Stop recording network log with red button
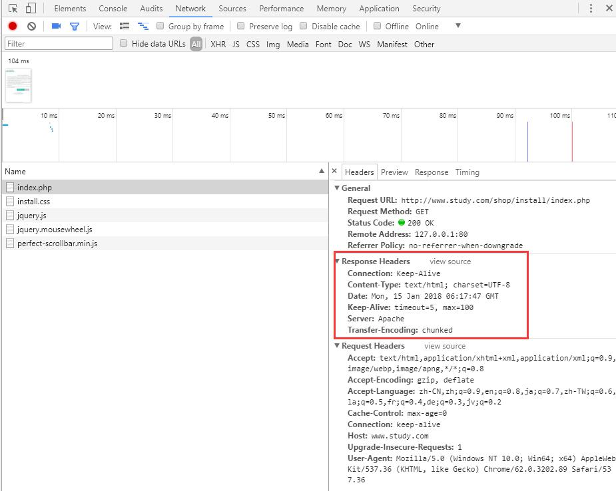 pos(13,27)
